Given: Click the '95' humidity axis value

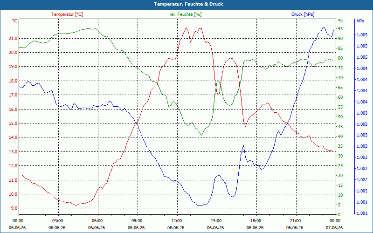Looking at the screenshot, I should coord(340,29).
